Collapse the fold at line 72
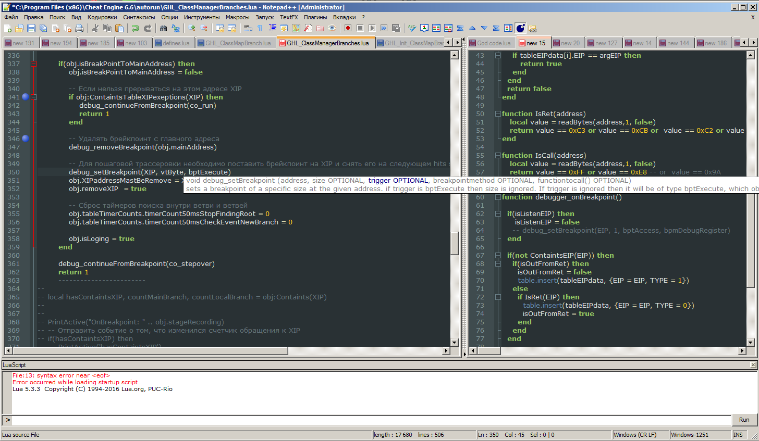The image size is (759, 441). [498, 297]
